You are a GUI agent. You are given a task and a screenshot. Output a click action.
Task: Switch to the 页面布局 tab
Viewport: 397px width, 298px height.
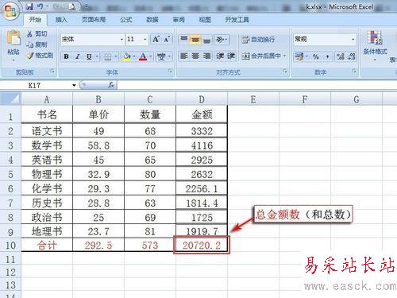pyautogui.click(x=94, y=20)
